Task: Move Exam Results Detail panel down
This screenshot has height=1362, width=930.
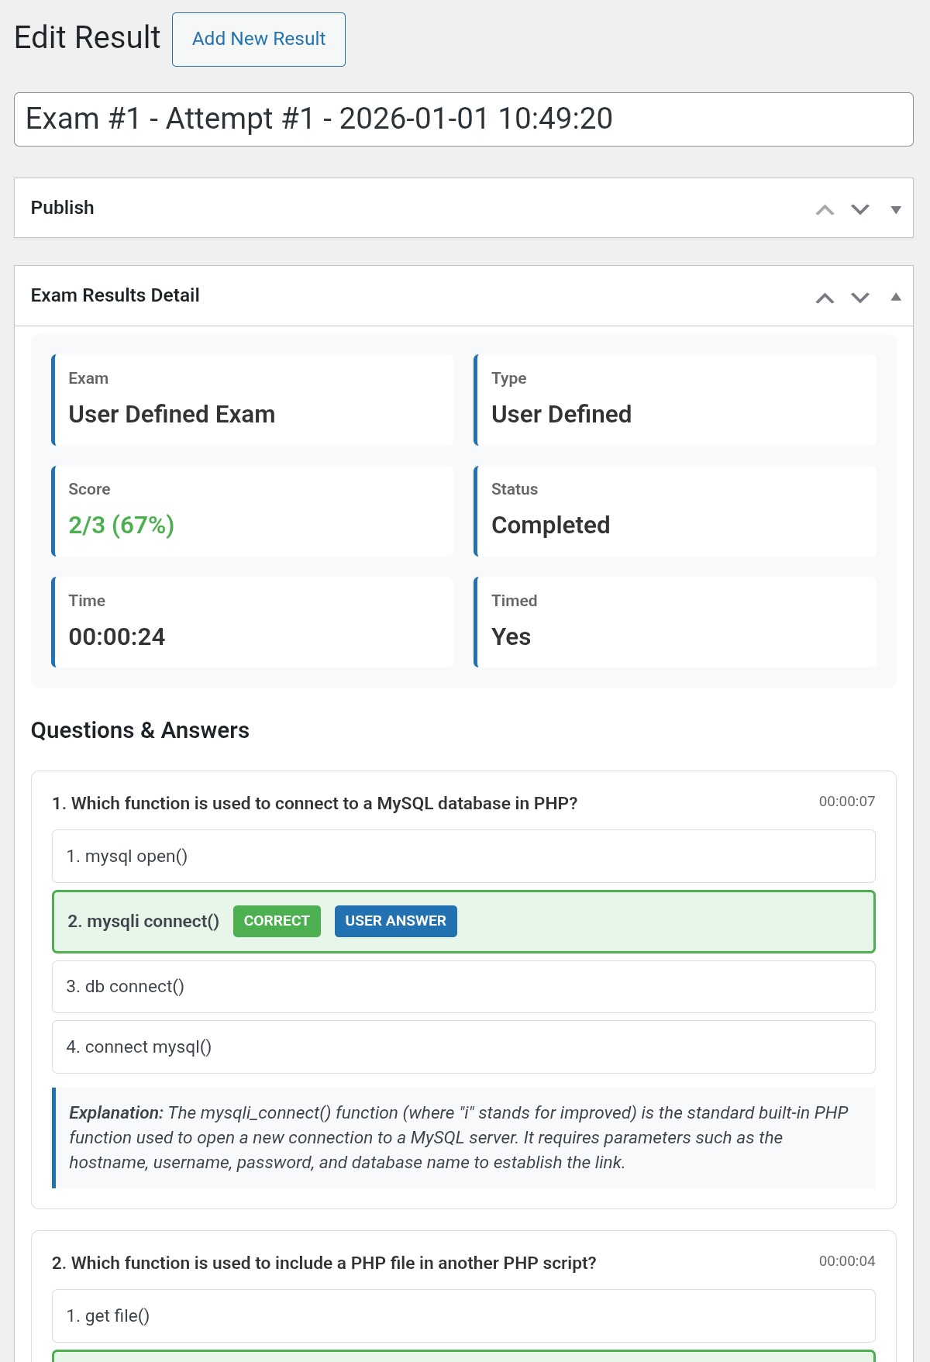Action: point(860,298)
